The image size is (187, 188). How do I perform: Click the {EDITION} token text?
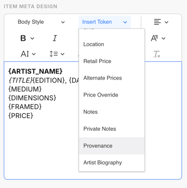(x=48, y=81)
